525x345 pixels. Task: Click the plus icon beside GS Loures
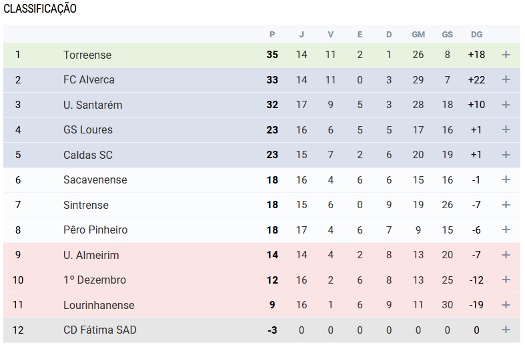(506, 129)
